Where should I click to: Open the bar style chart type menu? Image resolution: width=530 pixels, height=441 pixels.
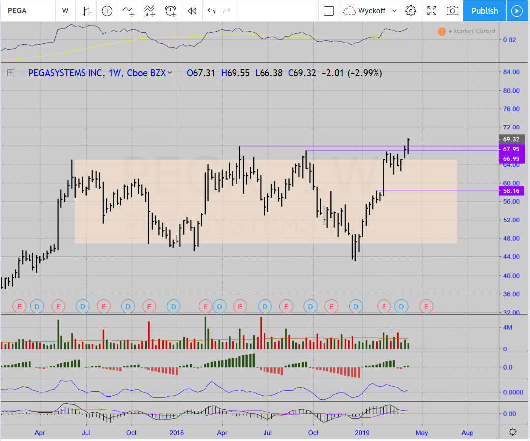87,11
